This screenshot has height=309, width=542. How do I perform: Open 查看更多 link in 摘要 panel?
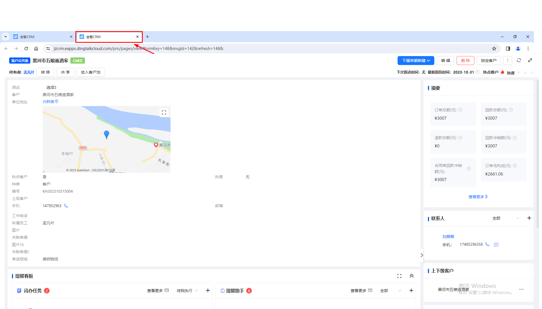pos(478,197)
